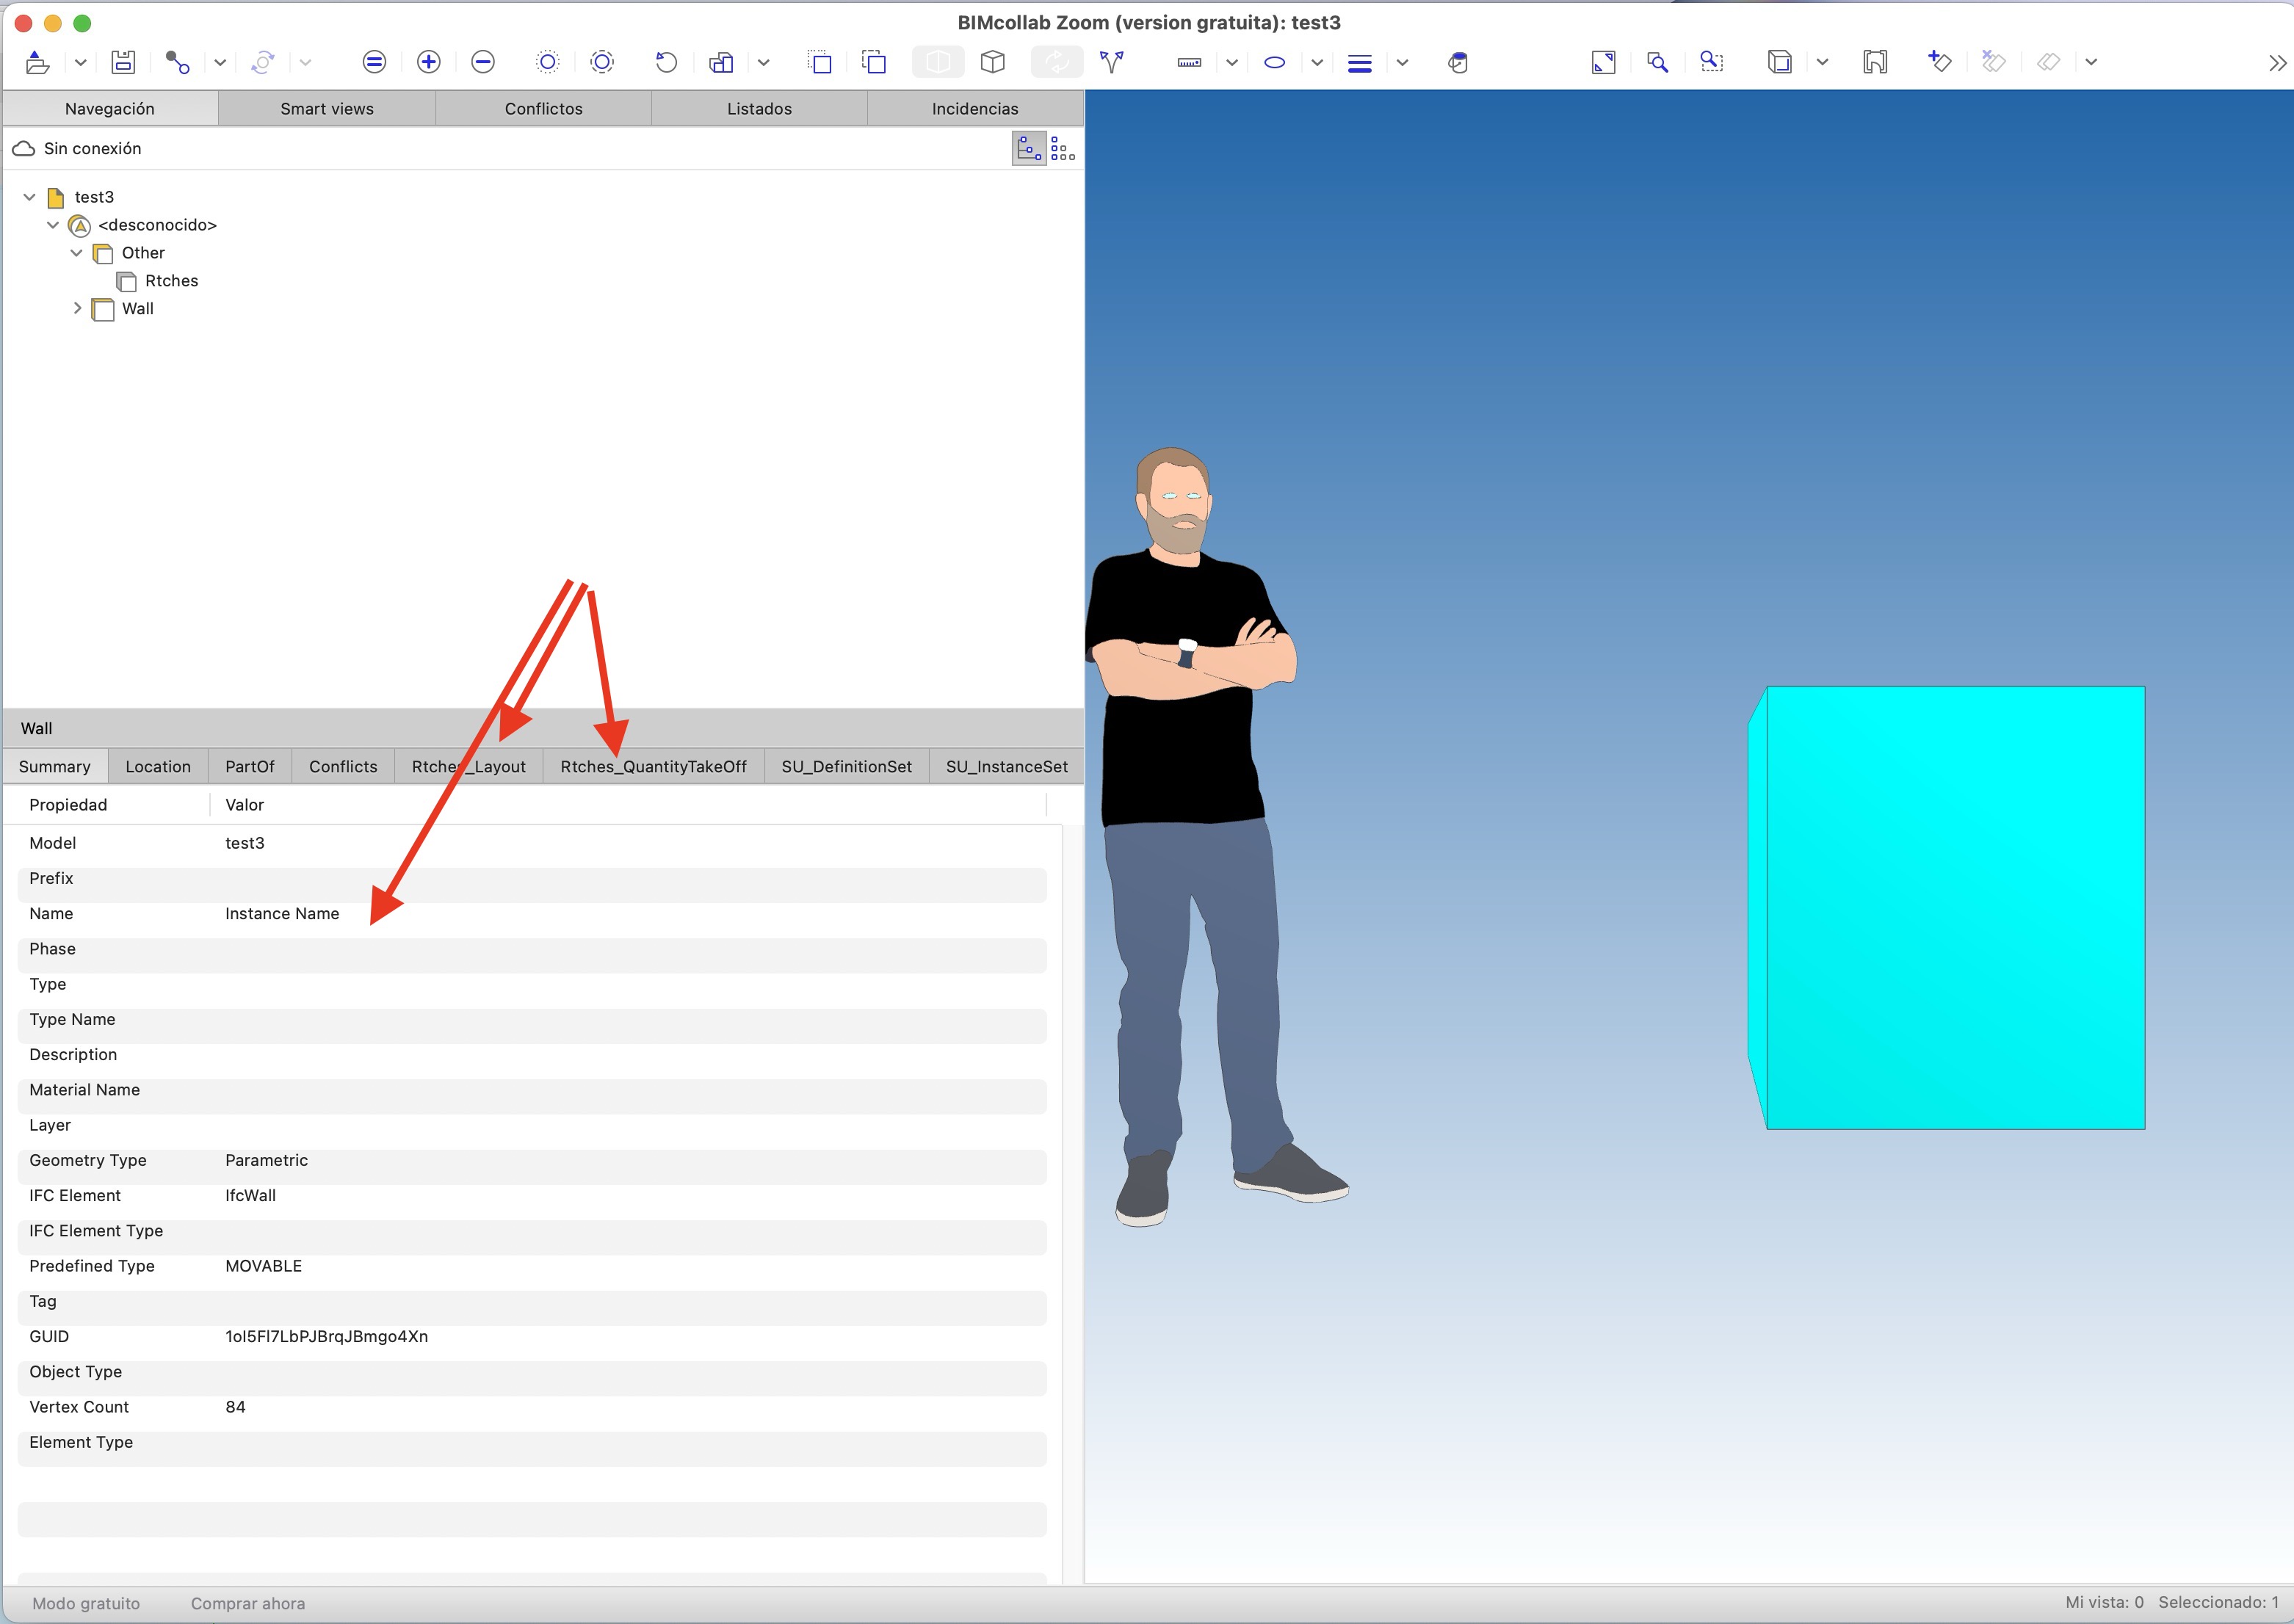The height and width of the screenshot is (1624, 2294).
Task: Expand the Wall tree node
Action: tap(77, 309)
